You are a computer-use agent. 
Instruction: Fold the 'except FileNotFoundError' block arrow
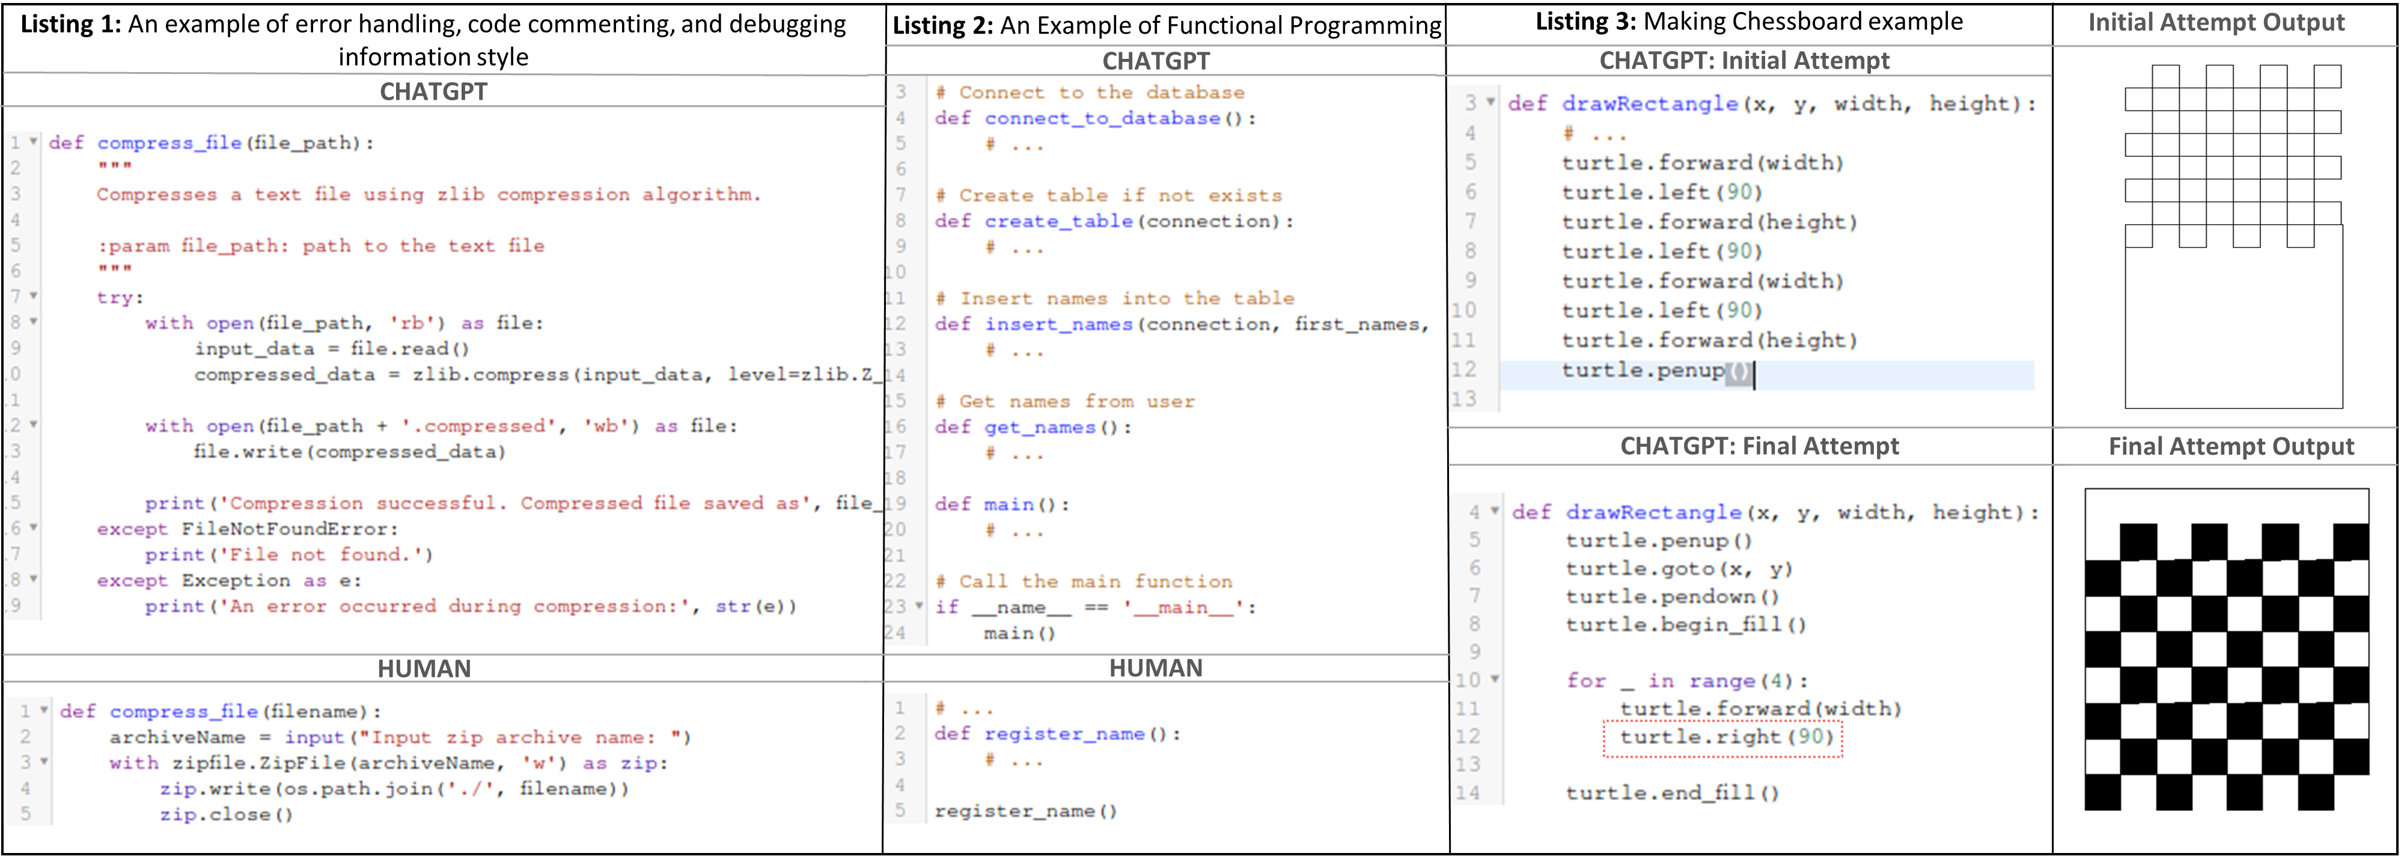(x=34, y=528)
